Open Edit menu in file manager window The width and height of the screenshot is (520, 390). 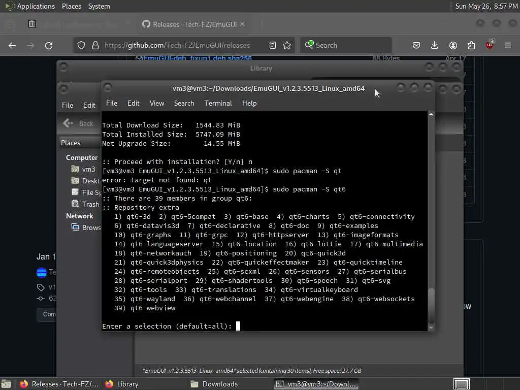pos(89,105)
